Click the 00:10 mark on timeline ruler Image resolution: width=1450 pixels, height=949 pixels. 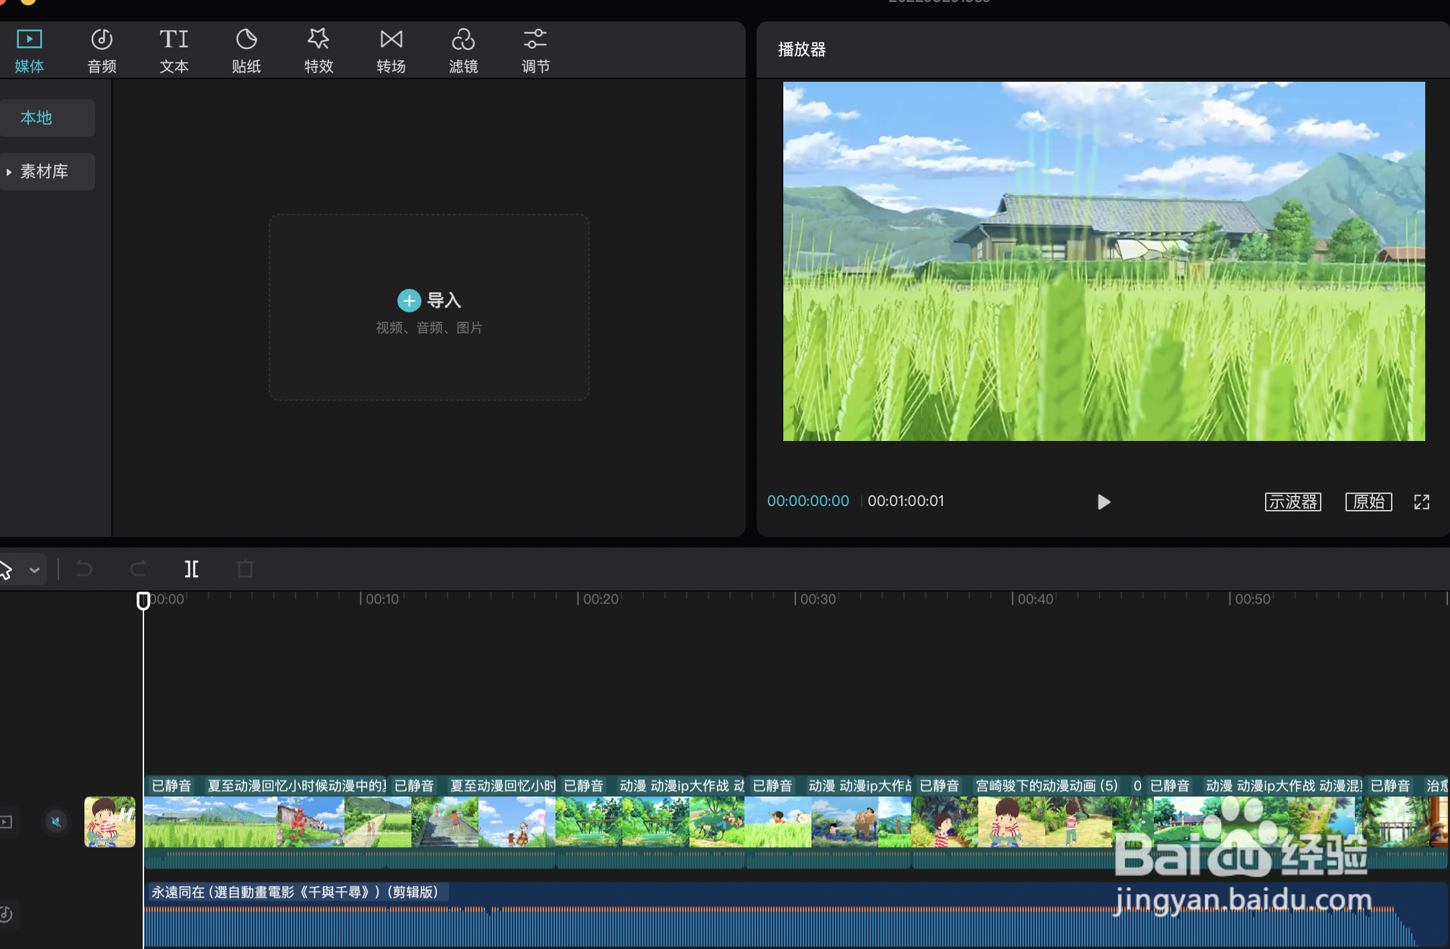pos(382,599)
